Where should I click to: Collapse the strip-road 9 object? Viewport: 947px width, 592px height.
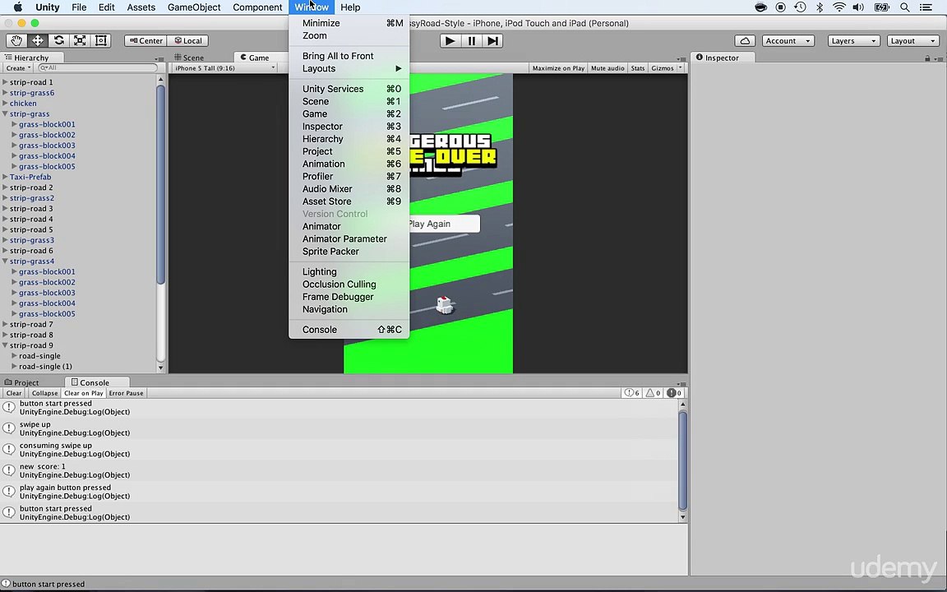point(5,345)
